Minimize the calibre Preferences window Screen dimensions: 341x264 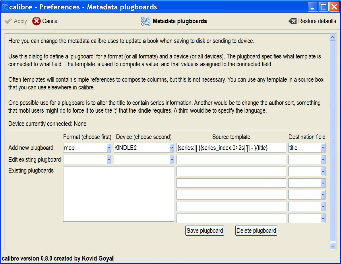(x=313, y=7)
